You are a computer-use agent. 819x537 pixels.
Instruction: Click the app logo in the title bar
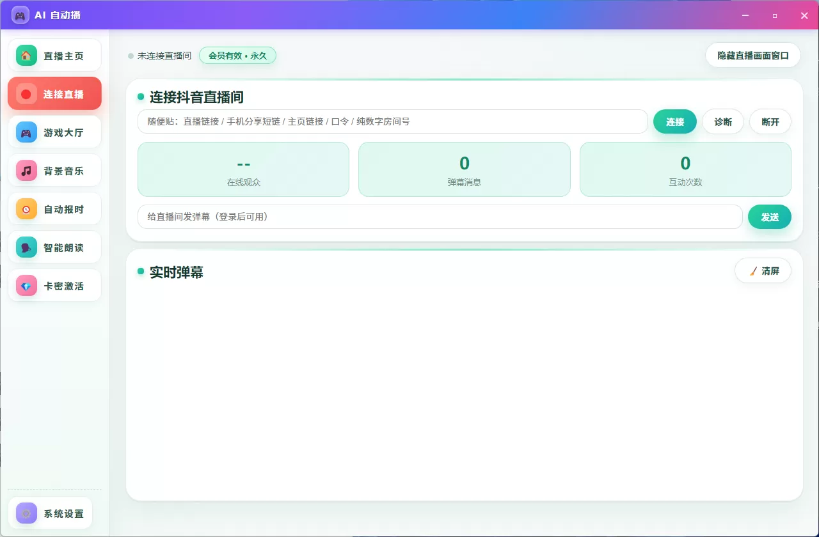[20, 15]
